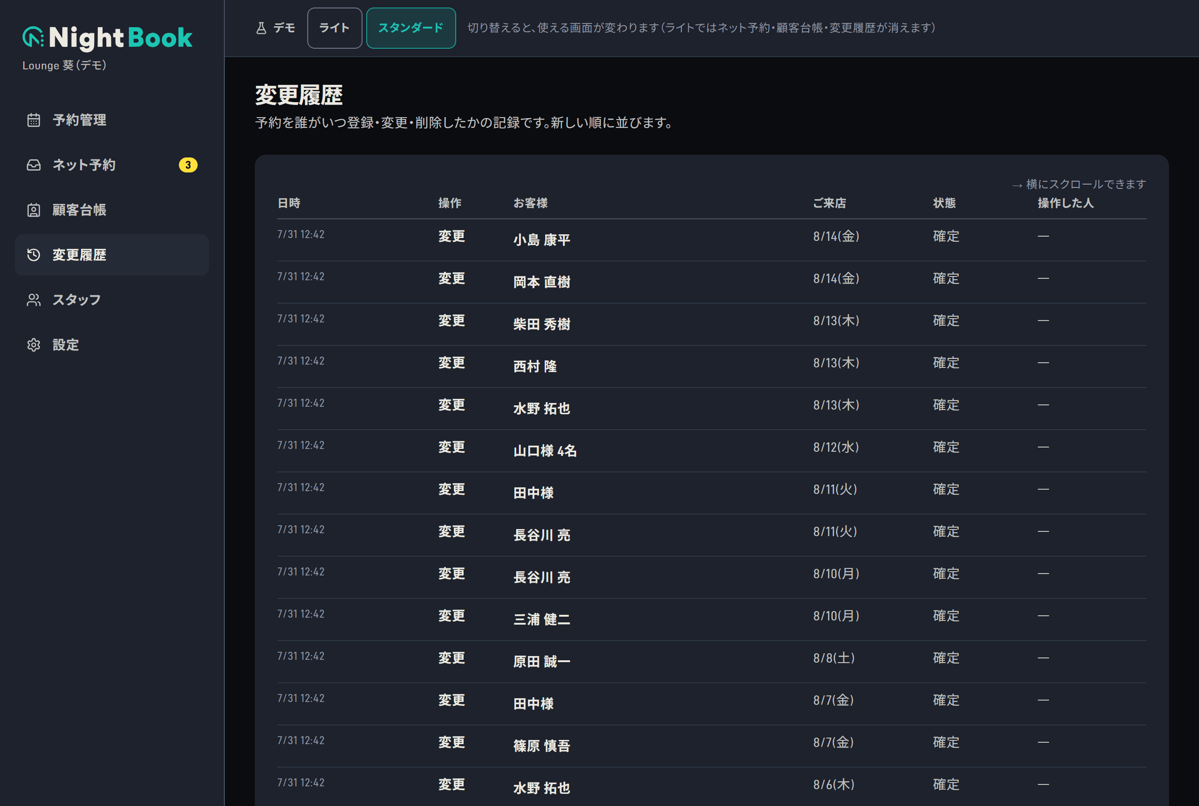
Task: Click the yellow 3 badge on ネット予約
Action: (x=188, y=165)
